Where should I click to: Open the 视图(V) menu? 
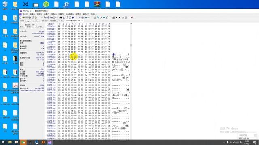click(x=54, y=14)
